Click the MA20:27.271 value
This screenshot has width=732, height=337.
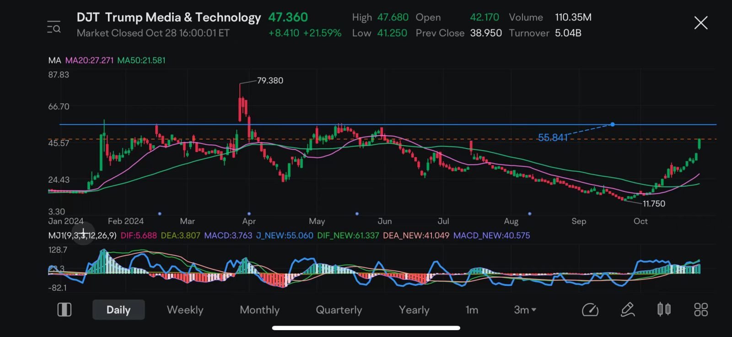click(x=89, y=60)
